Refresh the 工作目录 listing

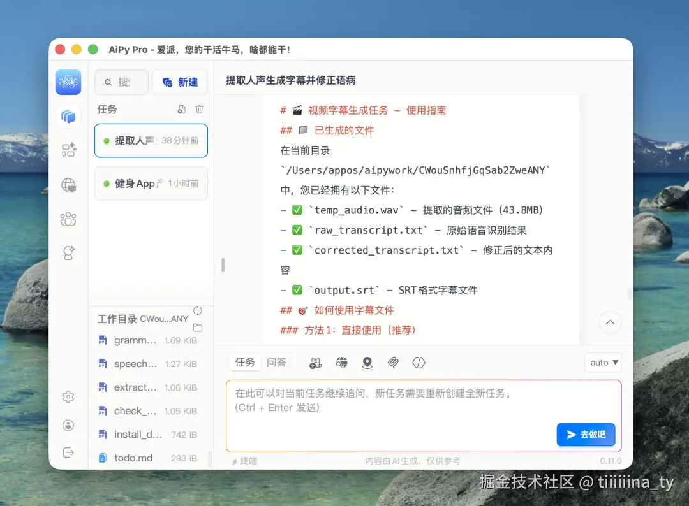[x=197, y=310]
